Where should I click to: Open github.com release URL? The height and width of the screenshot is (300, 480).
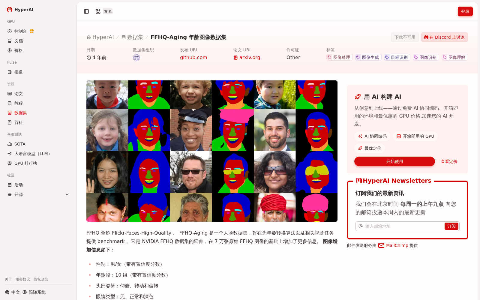point(193,57)
